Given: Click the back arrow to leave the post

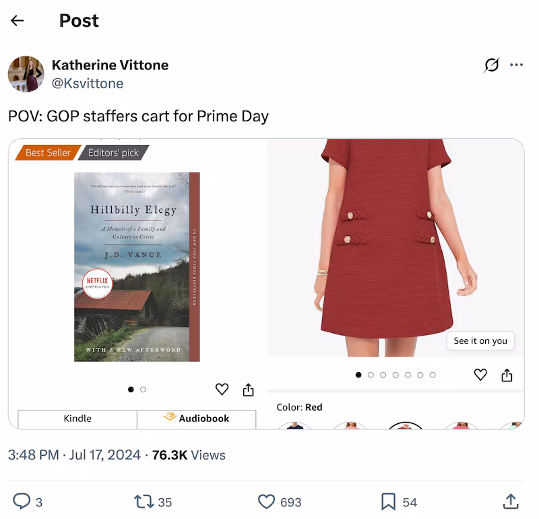Looking at the screenshot, I should [x=16, y=20].
